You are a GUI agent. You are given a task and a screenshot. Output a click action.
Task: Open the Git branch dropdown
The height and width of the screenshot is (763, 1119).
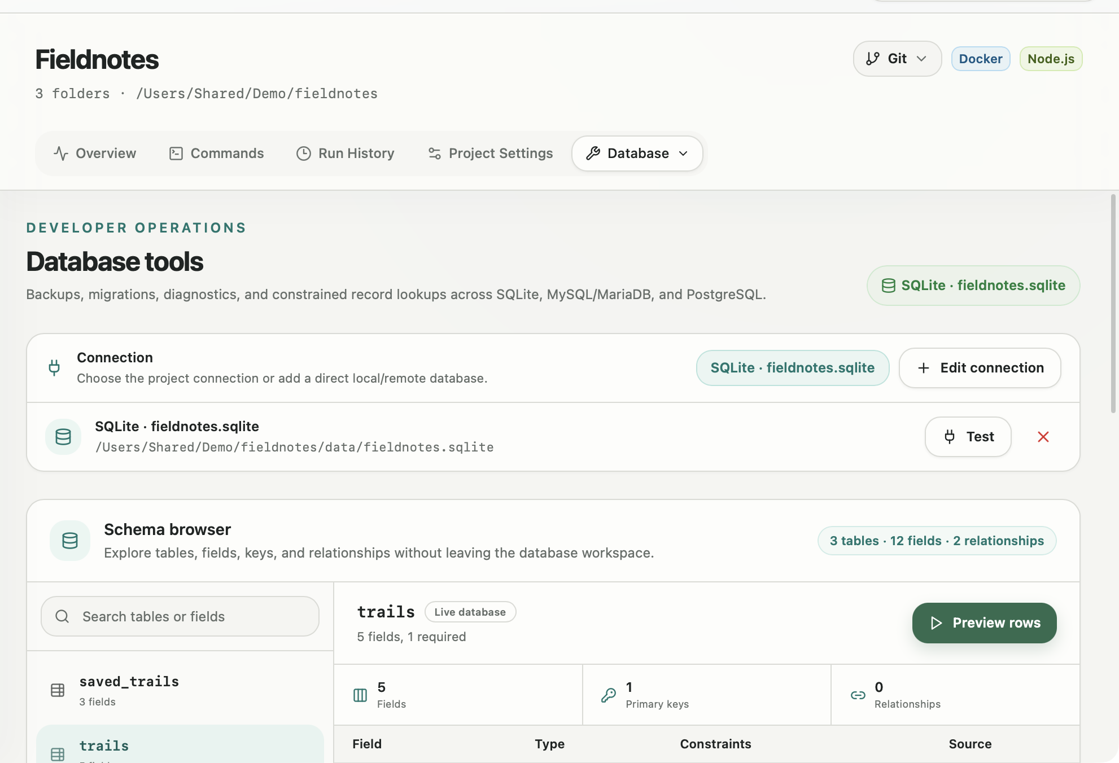click(x=897, y=59)
